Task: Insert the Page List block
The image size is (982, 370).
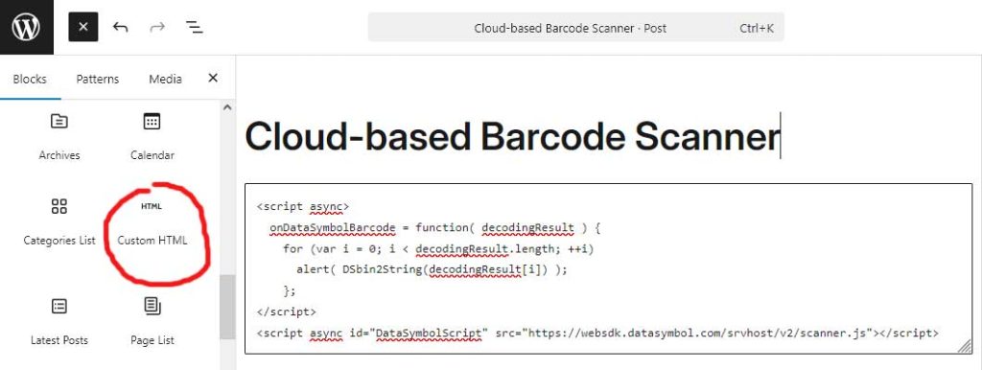Action: tap(152, 322)
